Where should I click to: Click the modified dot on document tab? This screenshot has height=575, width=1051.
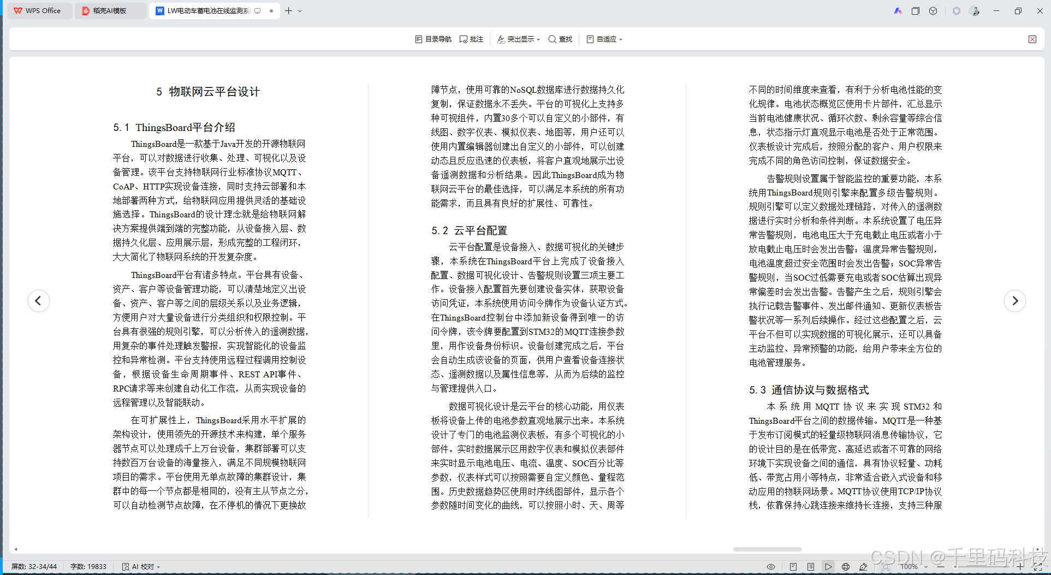tap(271, 11)
